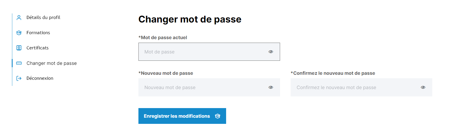
Task: Reveal the confirm new password entry
Action: 423,87
